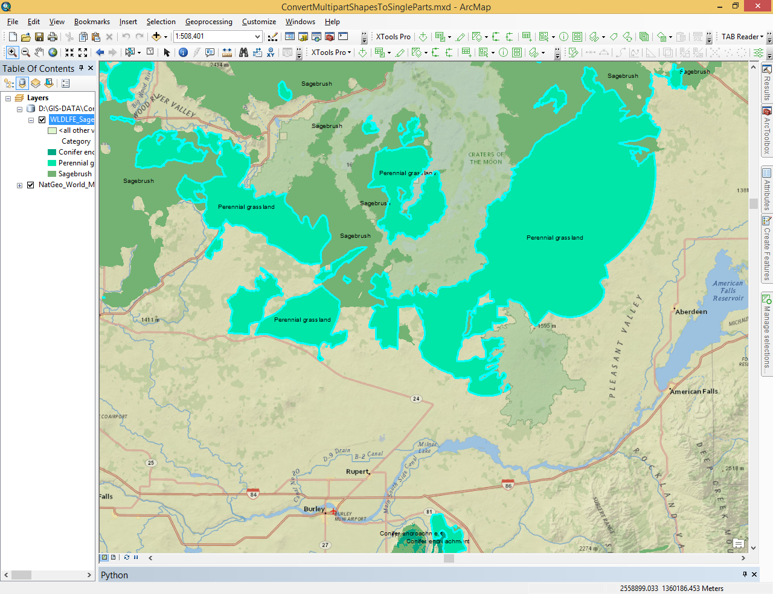
Task: Select the Identify tool
Action: pos(183,53)
